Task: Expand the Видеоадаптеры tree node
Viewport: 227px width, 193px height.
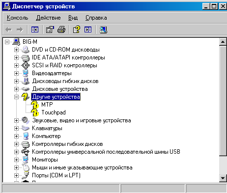Action: (x=16, y=73)
